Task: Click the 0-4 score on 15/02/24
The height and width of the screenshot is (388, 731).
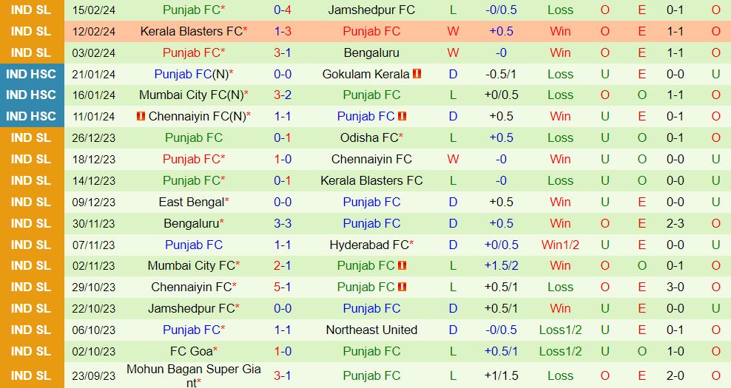Action: [x=283, y=10]
